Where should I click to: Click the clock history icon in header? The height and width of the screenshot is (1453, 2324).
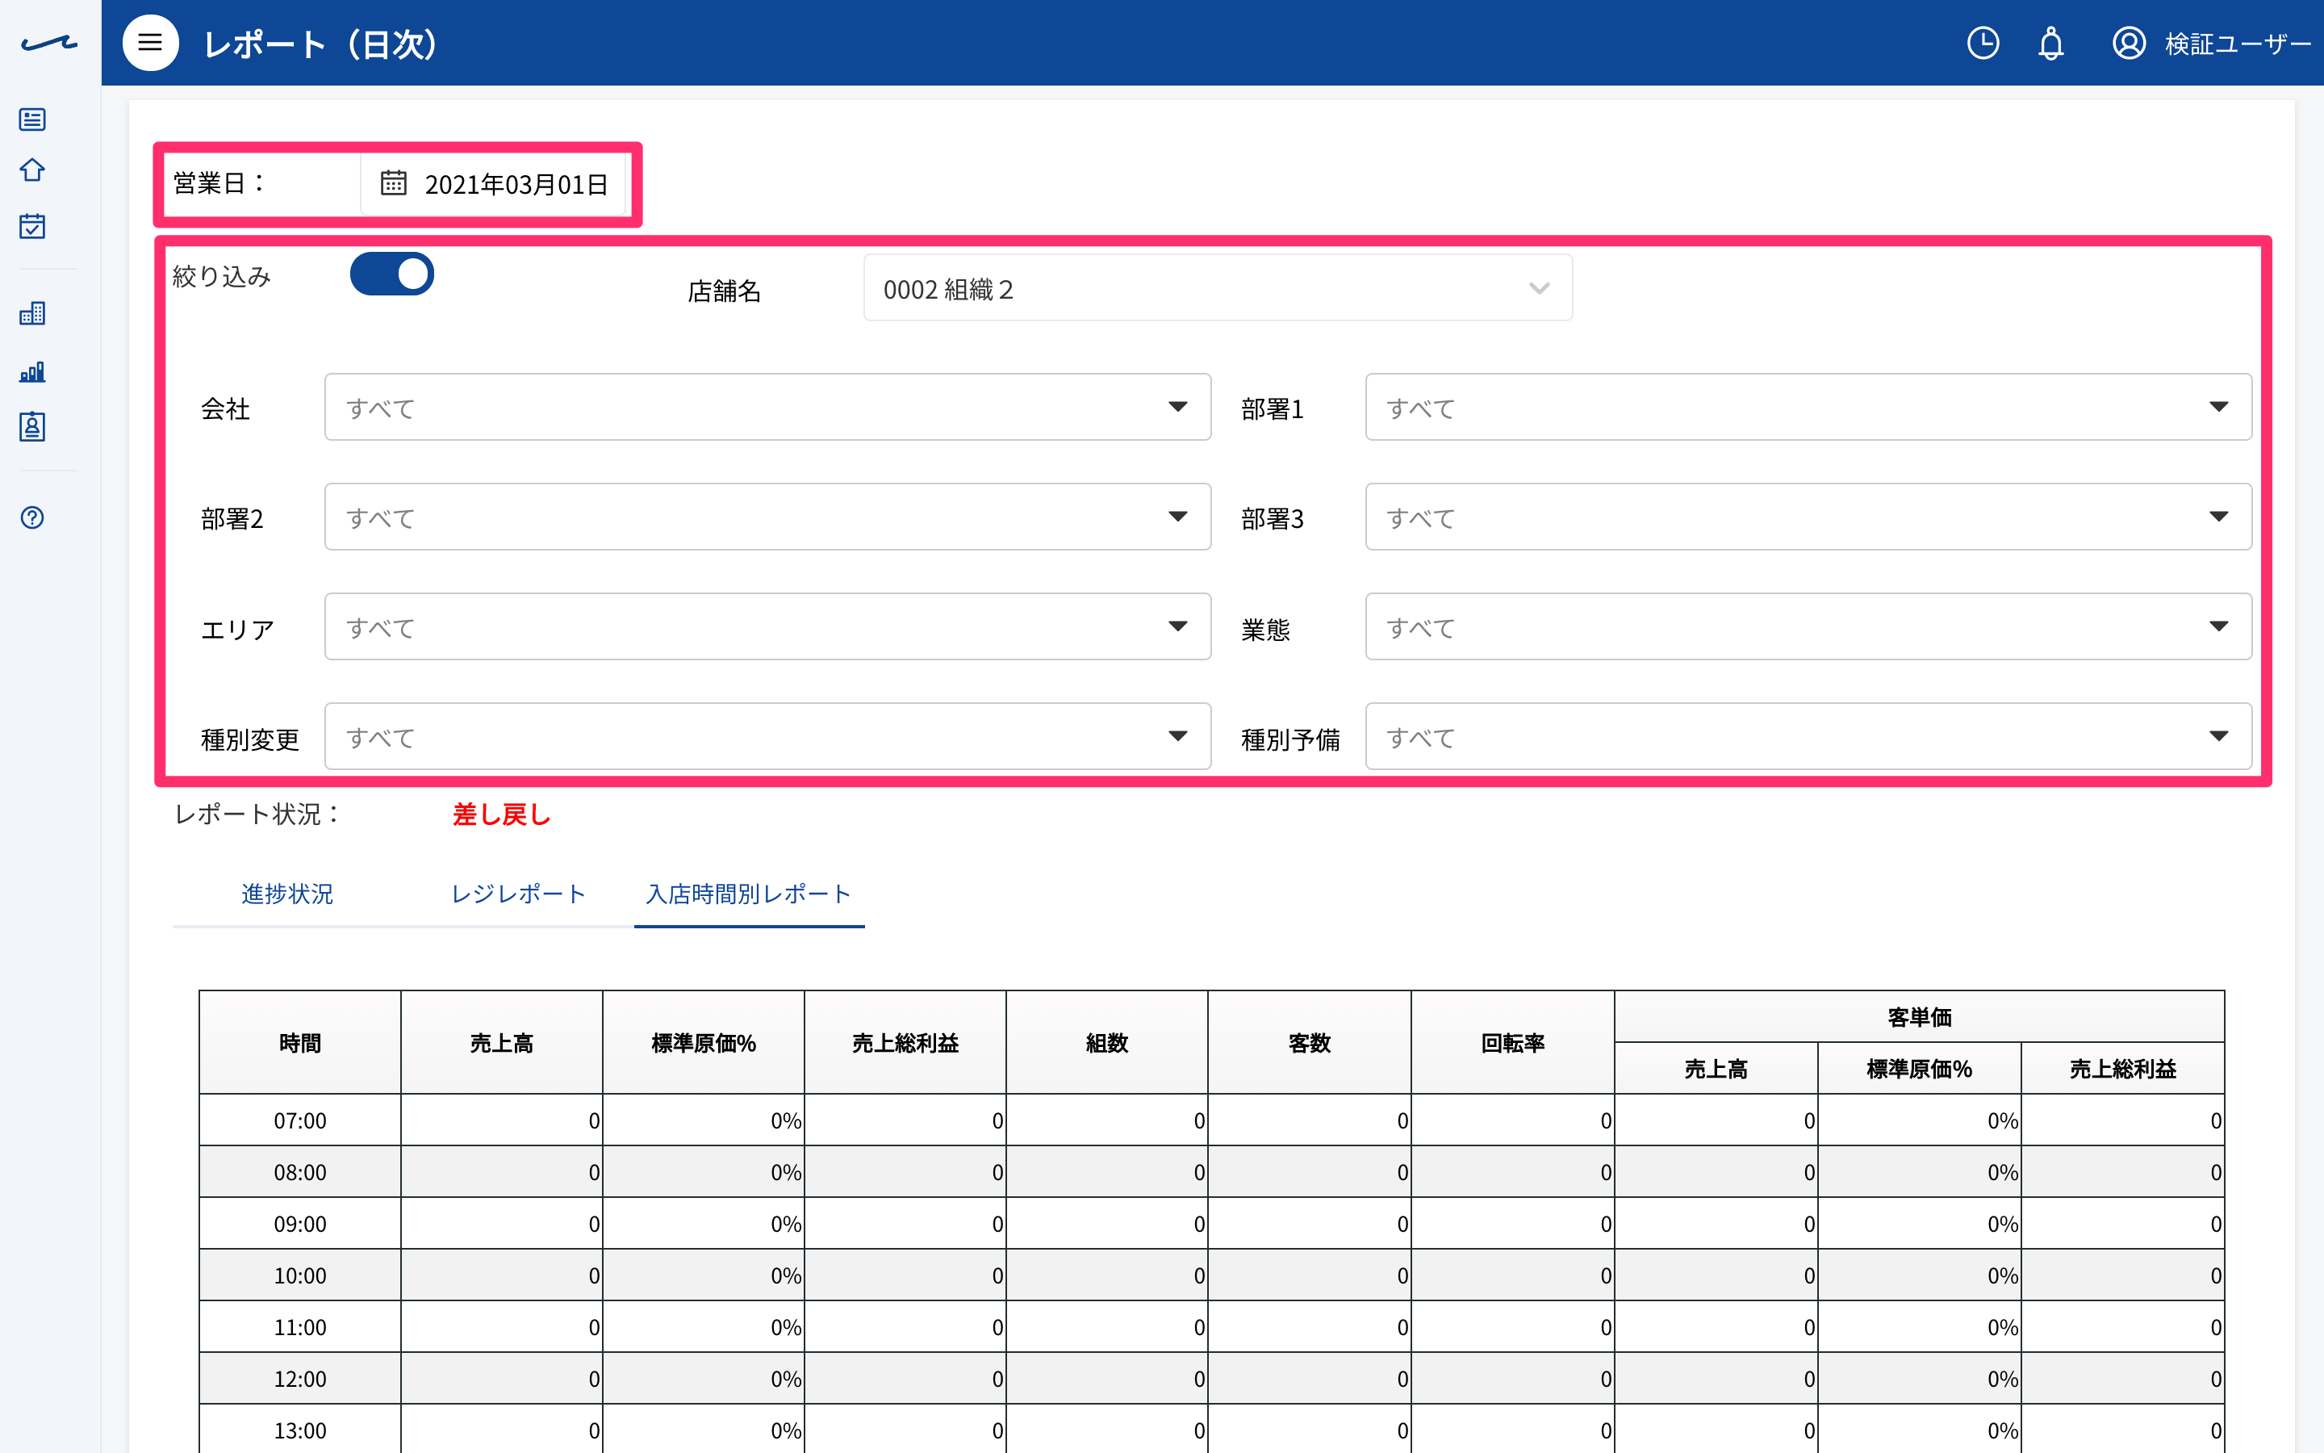1983,44
